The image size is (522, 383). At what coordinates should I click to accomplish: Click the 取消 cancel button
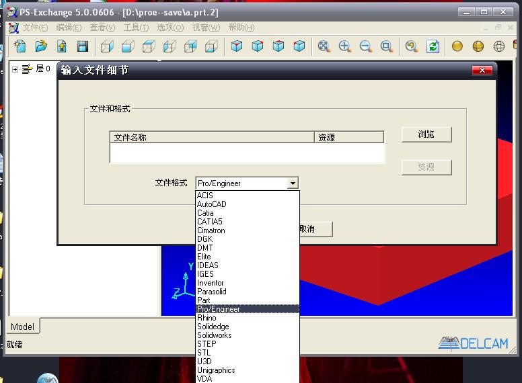click(315, 228)
